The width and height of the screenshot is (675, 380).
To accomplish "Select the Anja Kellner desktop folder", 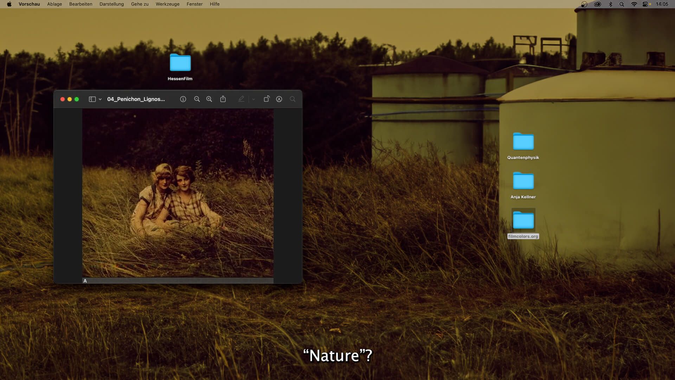I will tap(523, 181).
